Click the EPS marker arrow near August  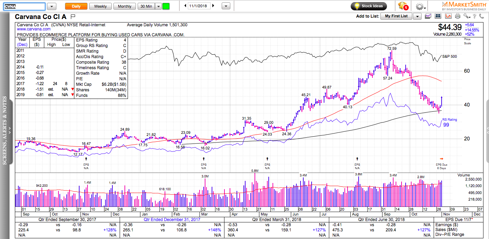point(357,159)
